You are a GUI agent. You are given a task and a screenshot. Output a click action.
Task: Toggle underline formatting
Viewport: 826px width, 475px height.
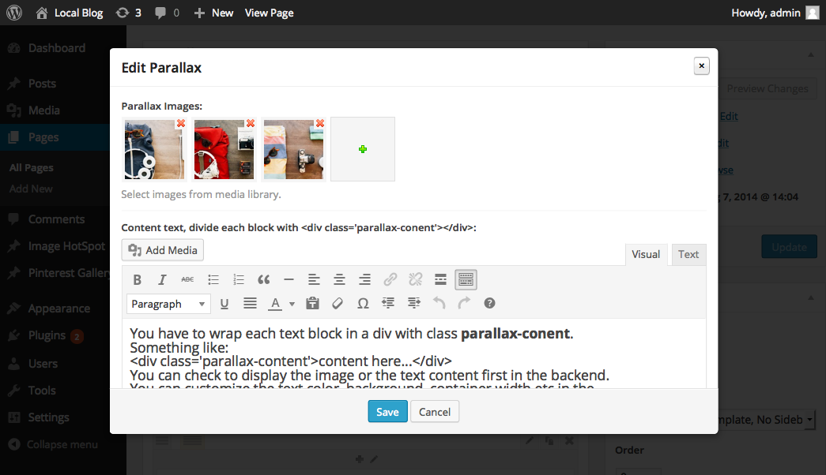[x=224, y=303]
